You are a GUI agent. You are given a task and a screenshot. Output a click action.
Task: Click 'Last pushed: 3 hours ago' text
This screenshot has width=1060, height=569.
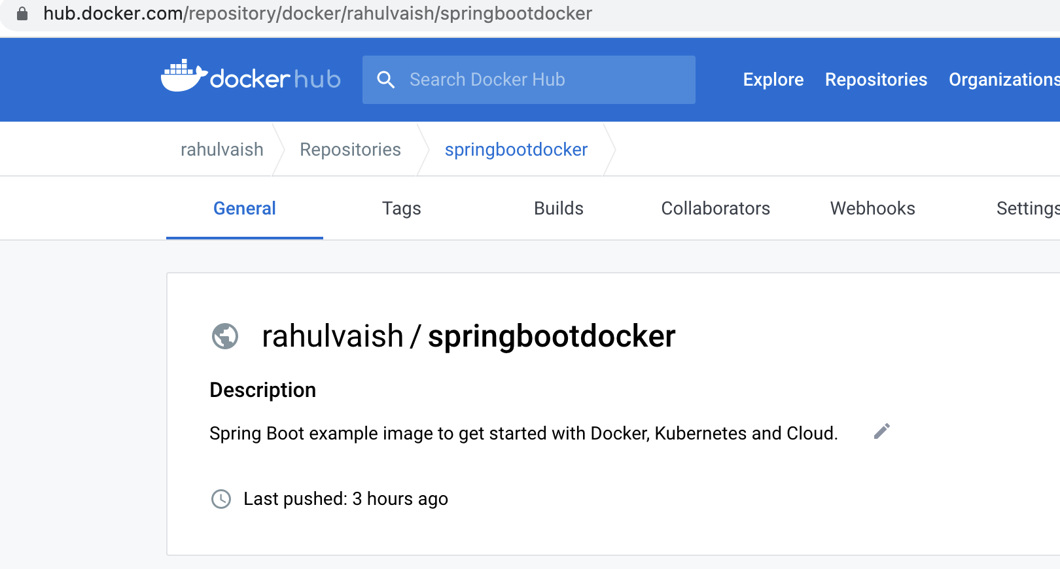click(x=345, y=499)
